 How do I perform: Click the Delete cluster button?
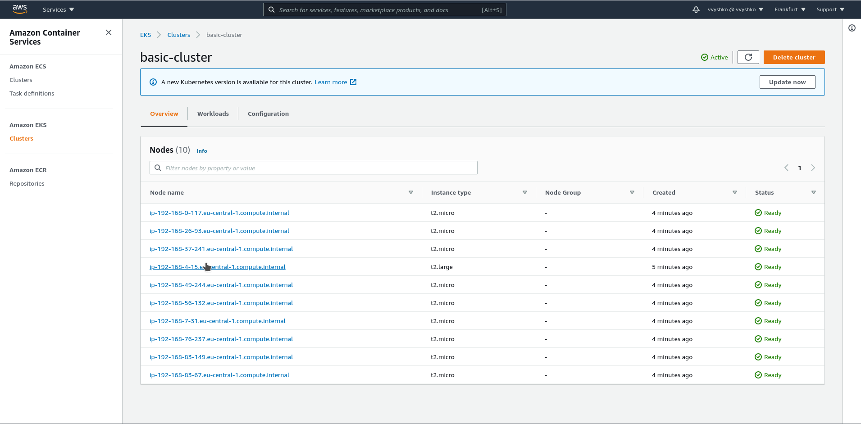click(794, 57)
